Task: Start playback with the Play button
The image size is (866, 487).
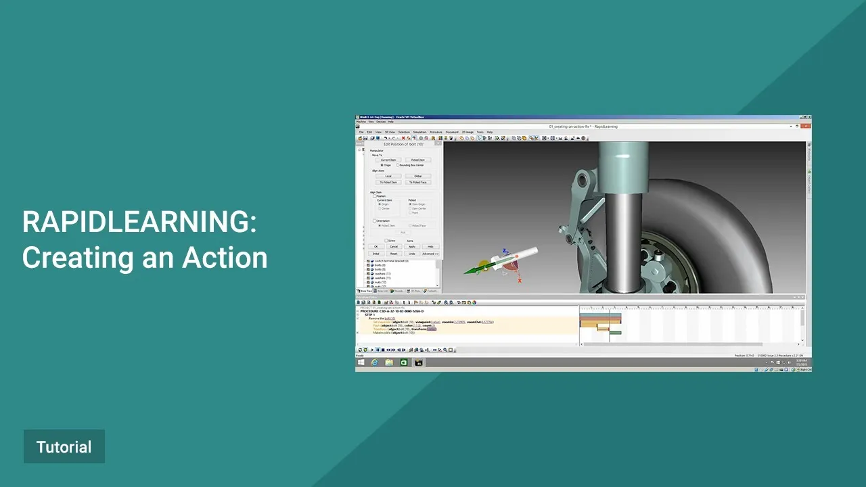Action: (x=372, y=350)
